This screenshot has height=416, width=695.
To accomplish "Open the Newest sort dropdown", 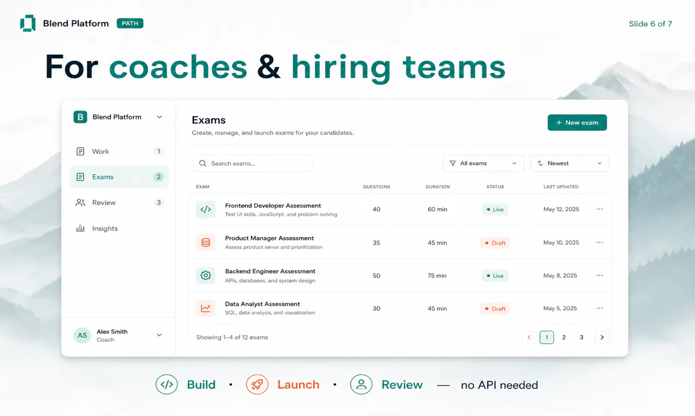I will click(569, 163).
